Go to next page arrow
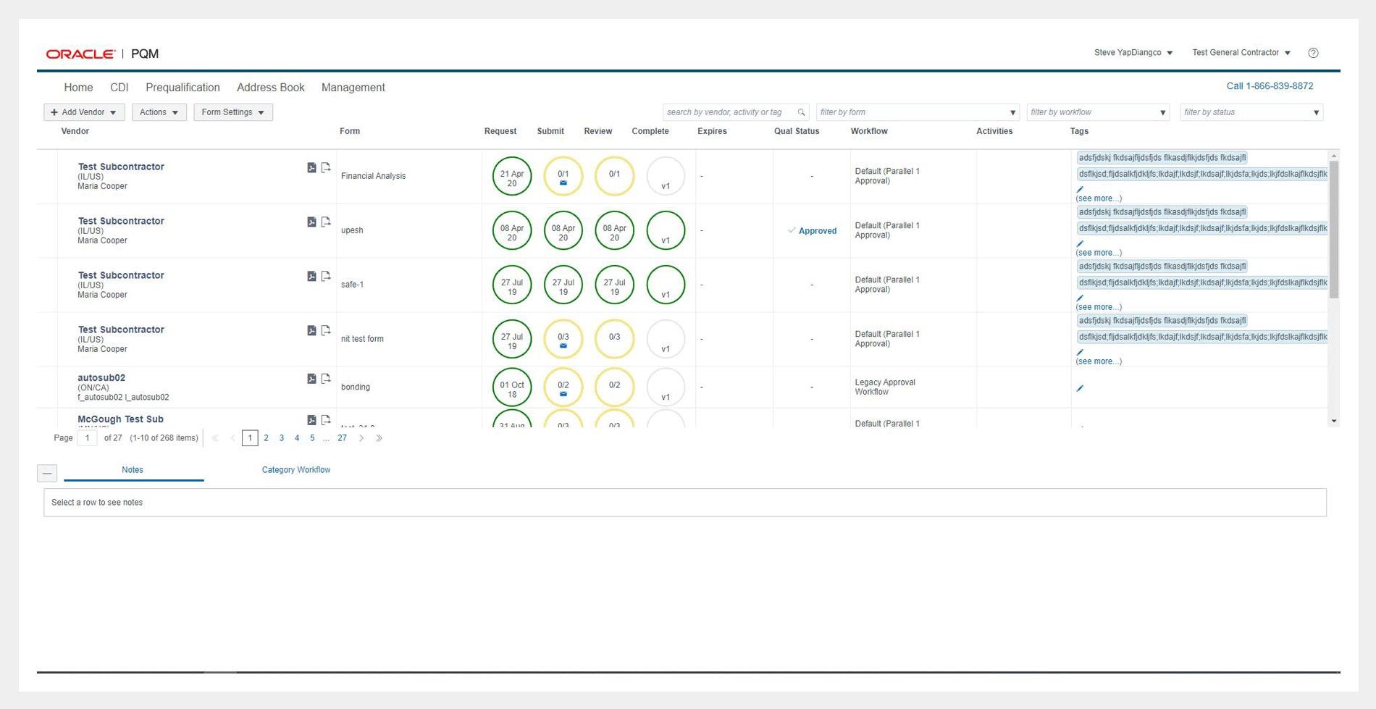The height and width of the screenshot is (709, 1376). (361, 438)
